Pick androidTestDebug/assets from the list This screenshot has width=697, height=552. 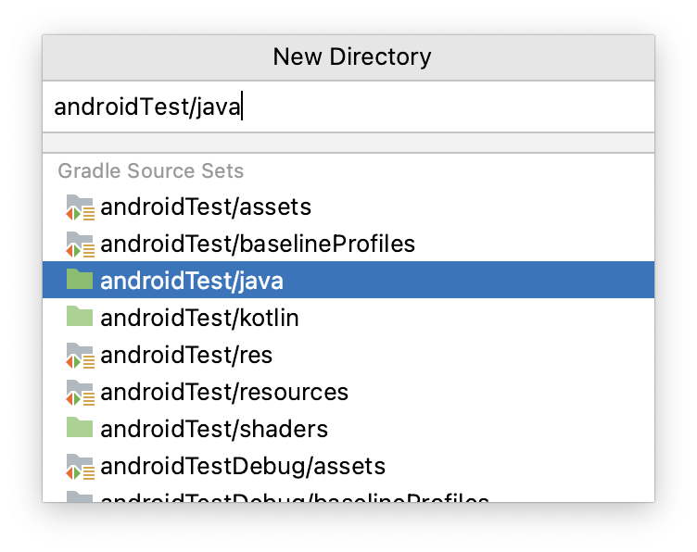243,466
